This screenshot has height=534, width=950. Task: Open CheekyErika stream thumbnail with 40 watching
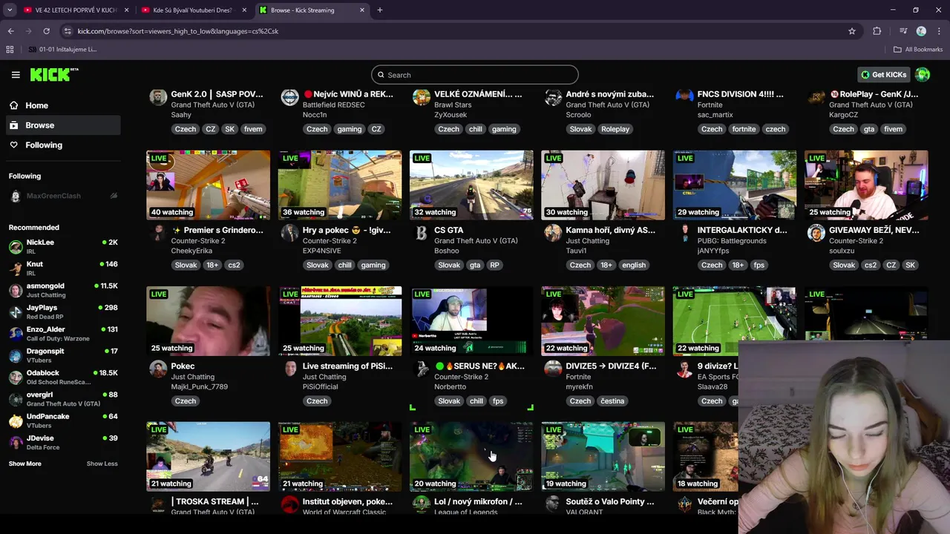(x=209, y=185)
